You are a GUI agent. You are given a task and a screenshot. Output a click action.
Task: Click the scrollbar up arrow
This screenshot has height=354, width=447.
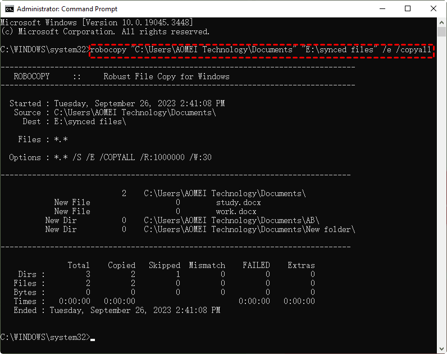pyautogui.click(x=441, y=22)
